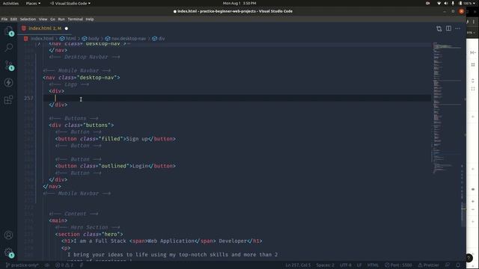Open the Places dropdown menu
This screenshot has width=479, height=269.
coord(33,3)
